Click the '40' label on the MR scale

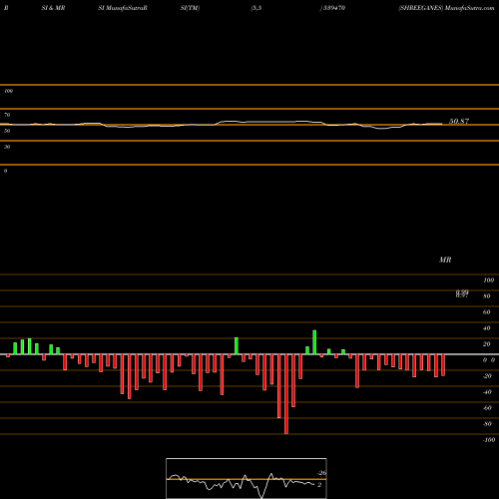(487, 328)
